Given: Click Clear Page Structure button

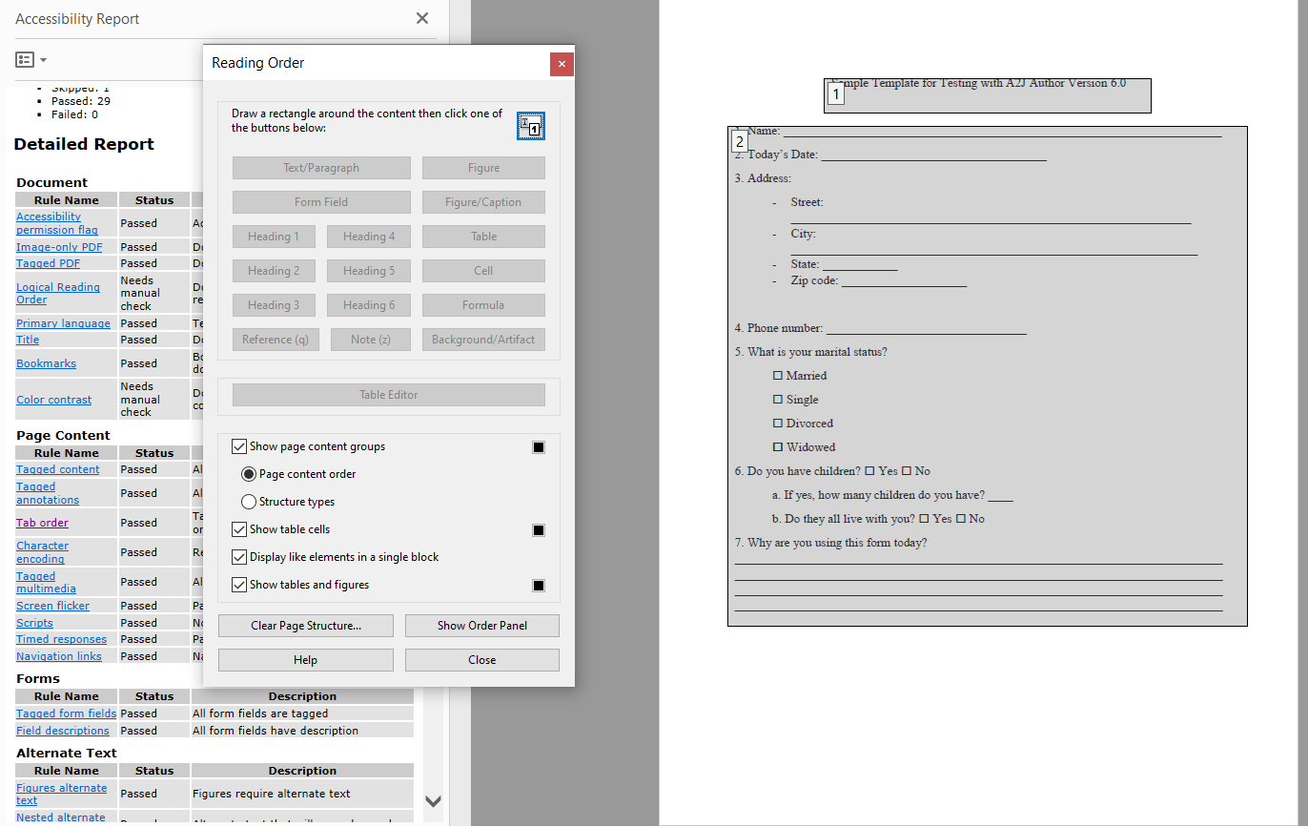Looking at the screenshot, I should [x=306, y=626].
